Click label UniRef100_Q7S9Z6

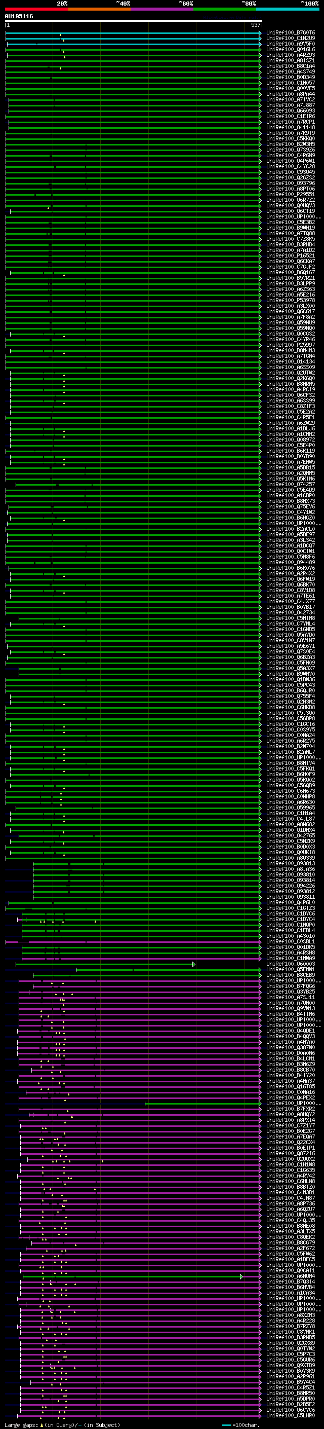point(291,150)
